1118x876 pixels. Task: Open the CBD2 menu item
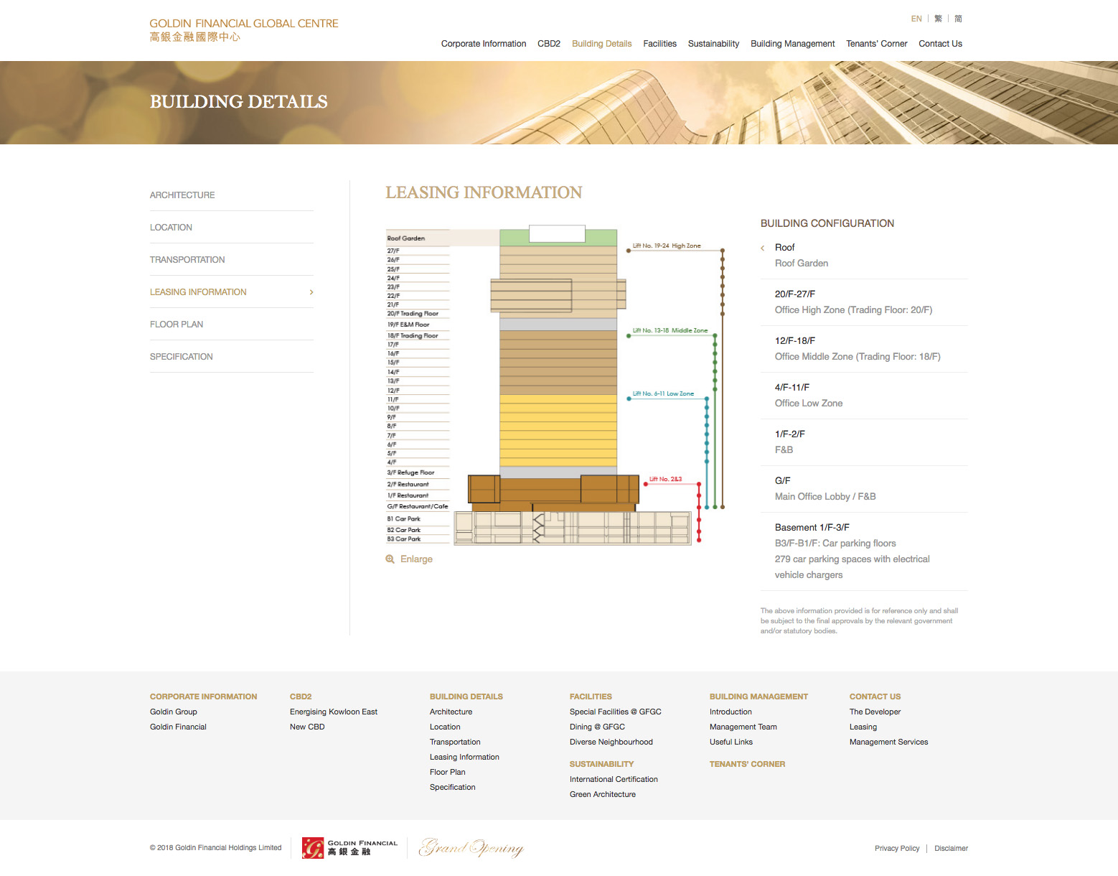(549, 44)
